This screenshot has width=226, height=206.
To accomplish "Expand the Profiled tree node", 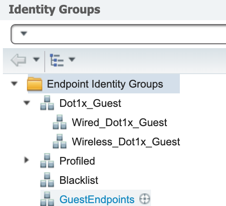I will 26,160.
